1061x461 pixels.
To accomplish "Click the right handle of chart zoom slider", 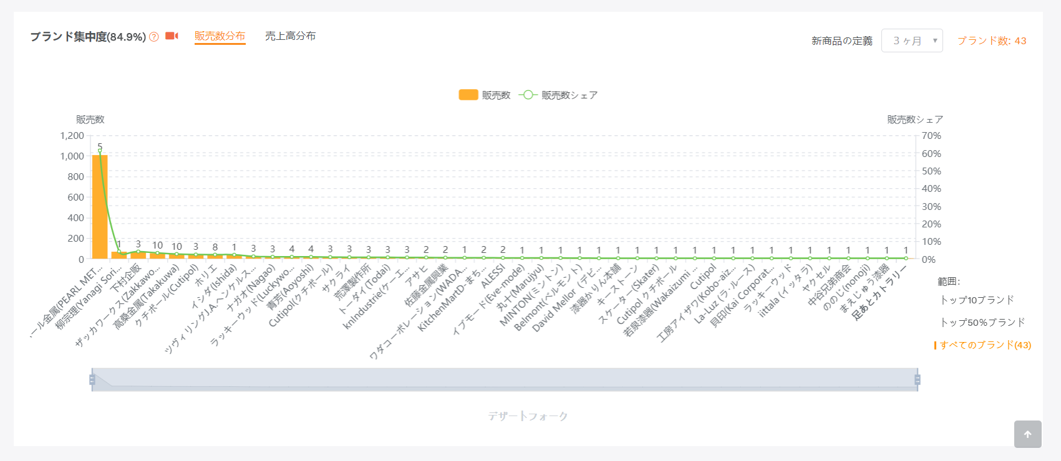I will [917, 379].
